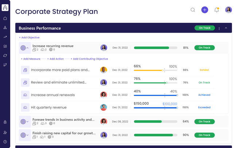Click the Add Objective link
This screenshot has height=148, width=237.
(x=29, y=37)
